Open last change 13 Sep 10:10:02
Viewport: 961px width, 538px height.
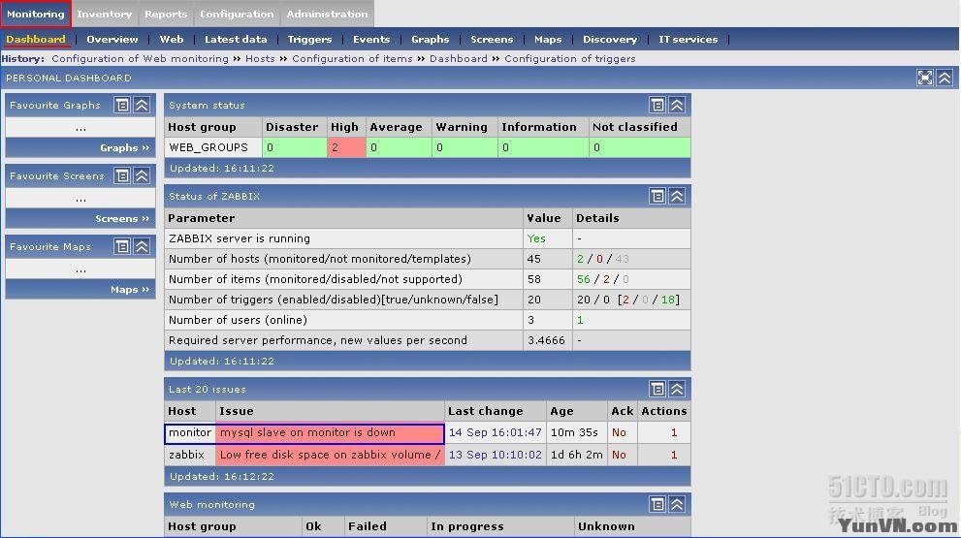pyautogui.click(x=496, y=455)
